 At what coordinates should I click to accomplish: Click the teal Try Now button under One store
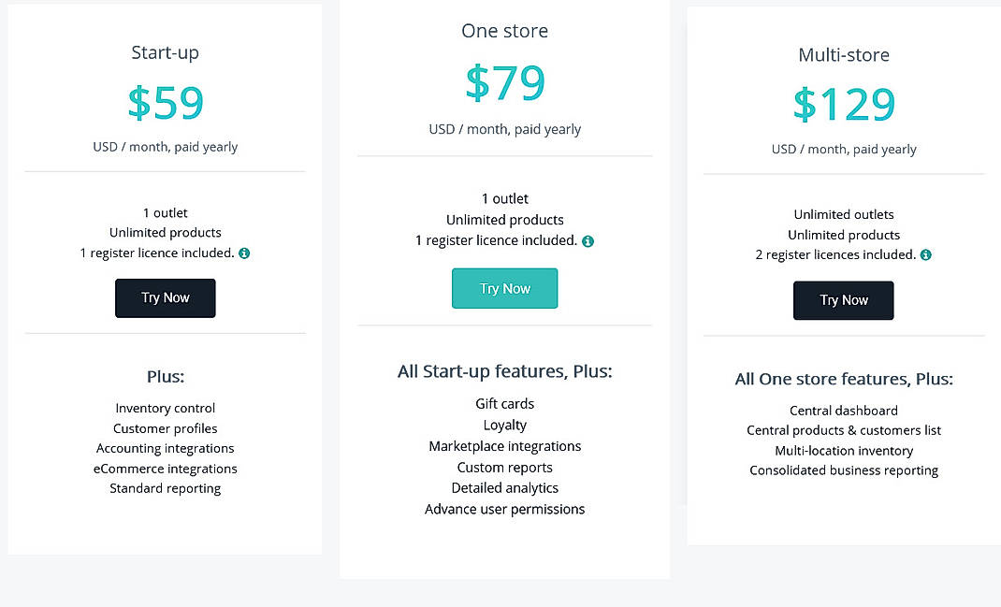click(504, 289)
